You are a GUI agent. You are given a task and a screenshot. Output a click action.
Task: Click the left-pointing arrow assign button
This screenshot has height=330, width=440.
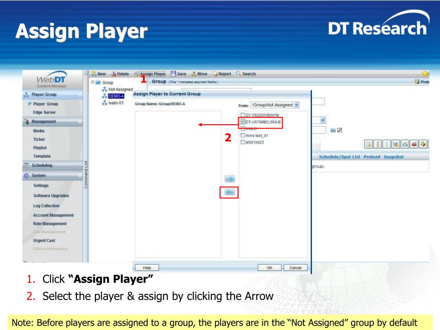tap(229, 192)
